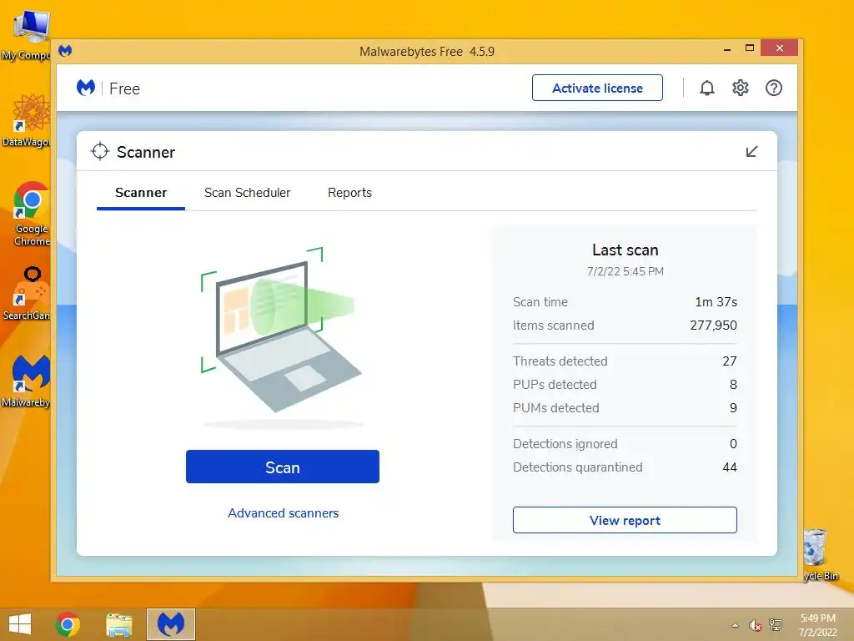Collapse the Scanner panel with arrow icon
This screenshot has width=854, height=641.
coord(751,152)
